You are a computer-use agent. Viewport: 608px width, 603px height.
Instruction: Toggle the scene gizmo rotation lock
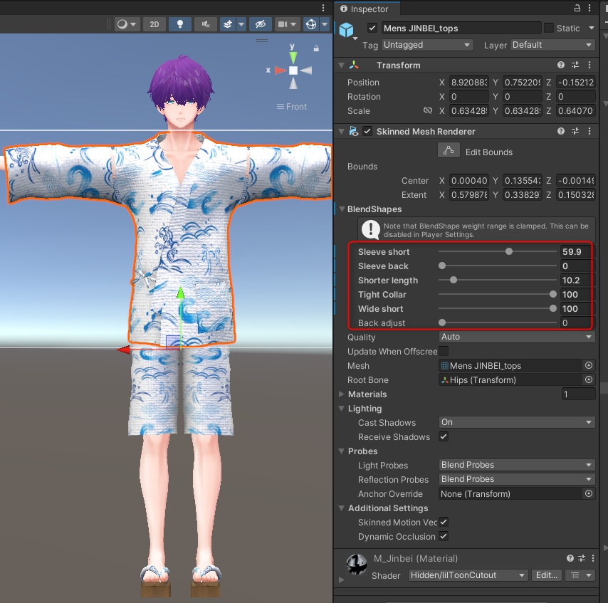(316, 48)
